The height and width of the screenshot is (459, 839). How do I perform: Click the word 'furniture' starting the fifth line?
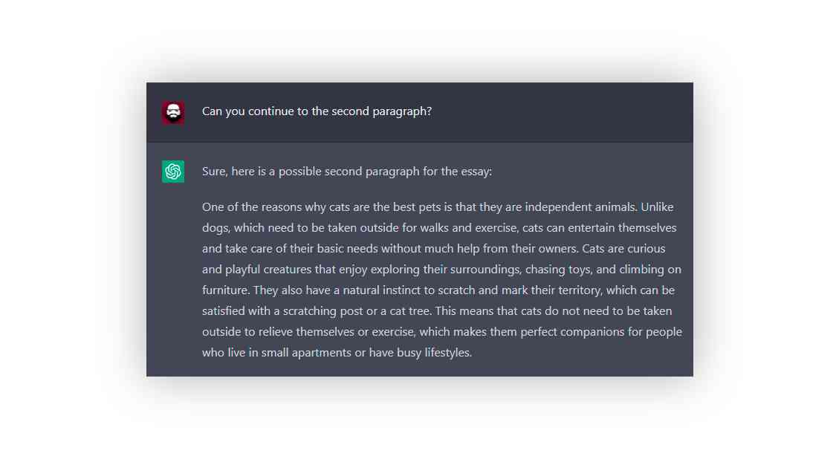pyautogui.click(x=224, y=290)
